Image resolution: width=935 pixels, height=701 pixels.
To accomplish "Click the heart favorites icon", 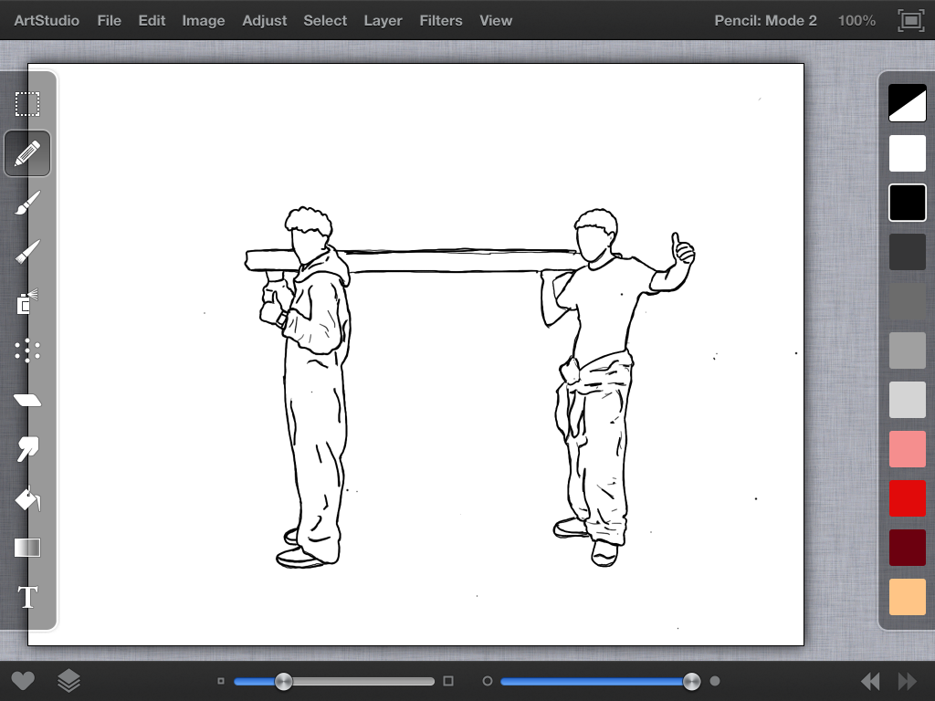I will tap(23, 681).
